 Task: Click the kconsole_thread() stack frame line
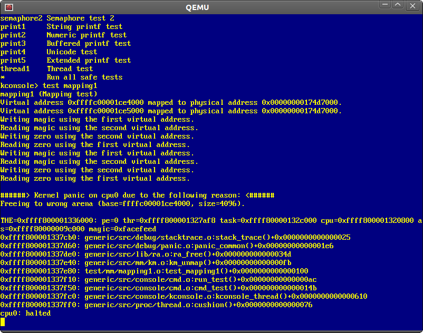[x=184, y=297]
